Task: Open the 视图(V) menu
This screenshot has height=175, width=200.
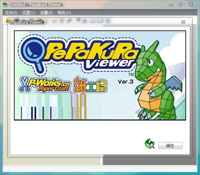Action: pos(28,13)
